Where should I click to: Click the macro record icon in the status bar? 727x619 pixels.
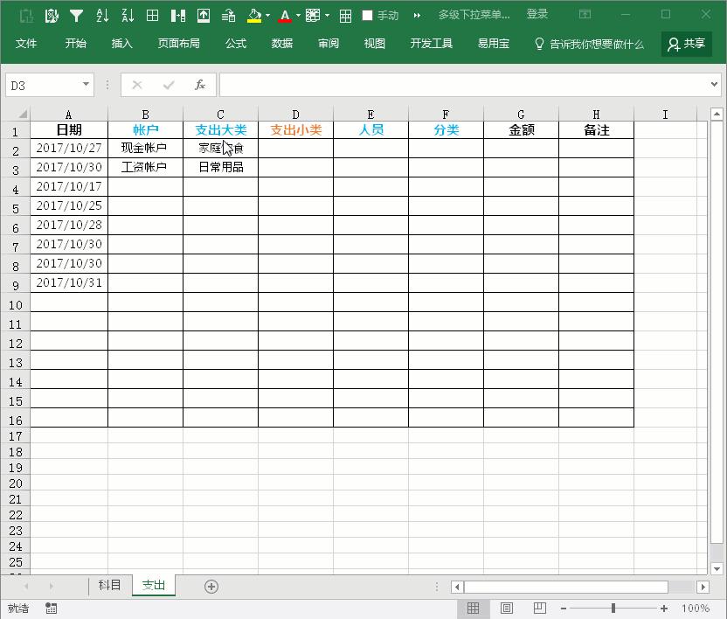[x=50, y=608]
